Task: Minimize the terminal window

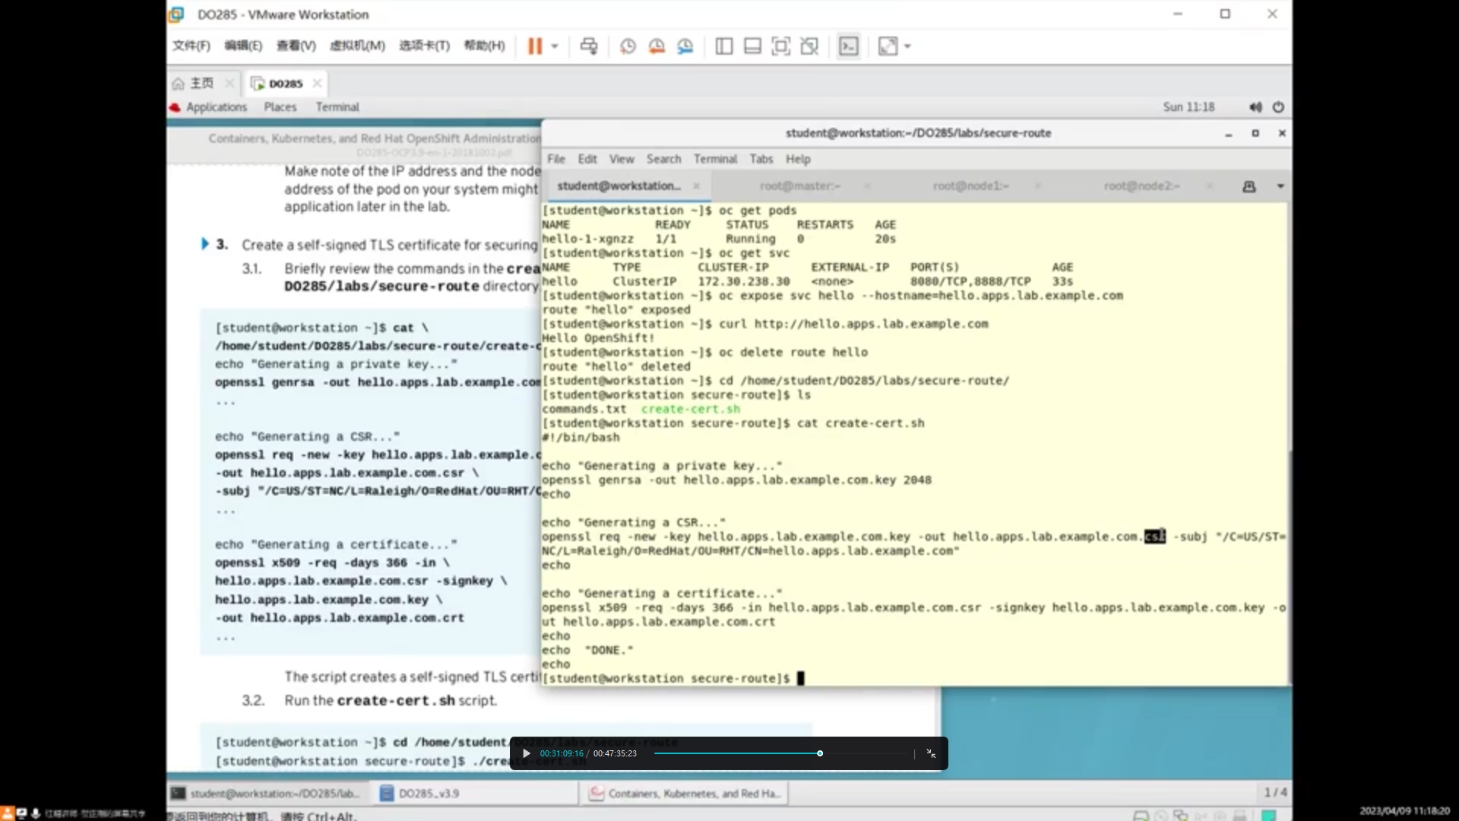Action: pos(1228,134)
